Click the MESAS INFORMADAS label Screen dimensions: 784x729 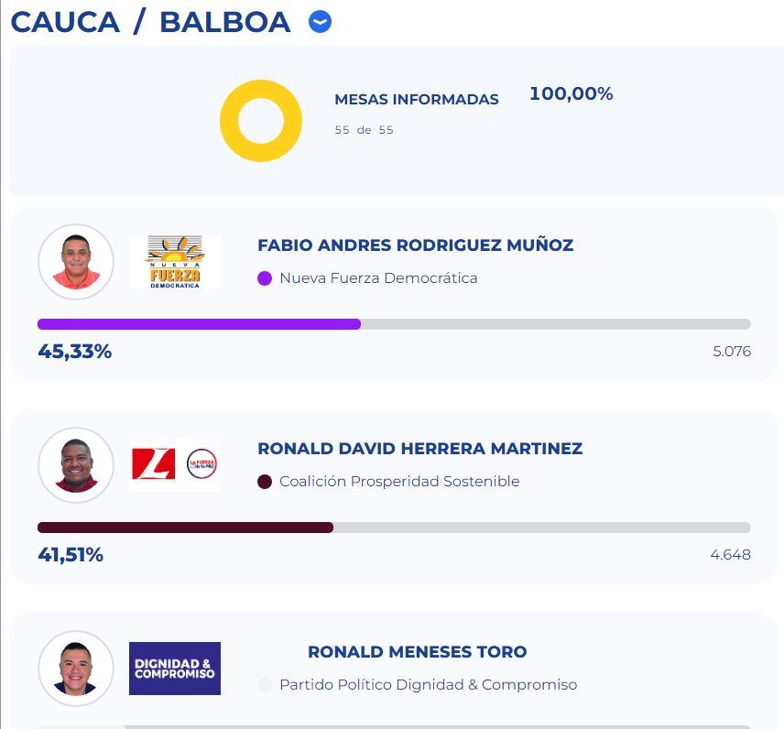[x=417, y=99]
